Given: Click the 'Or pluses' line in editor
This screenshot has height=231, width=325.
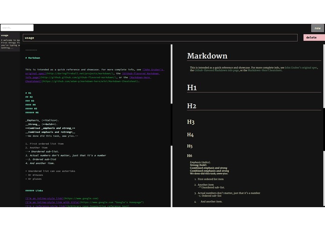Looking at the screenshot, I should [33, 179].
